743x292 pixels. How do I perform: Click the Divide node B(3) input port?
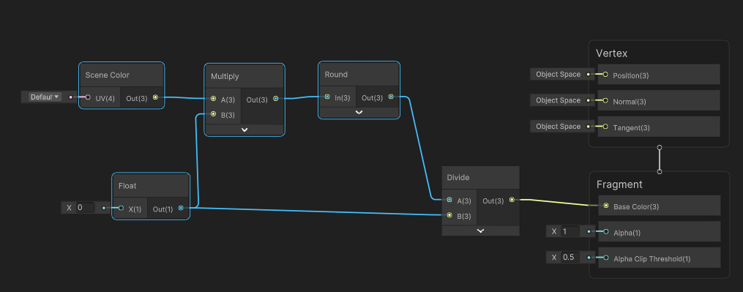(449, 215)
